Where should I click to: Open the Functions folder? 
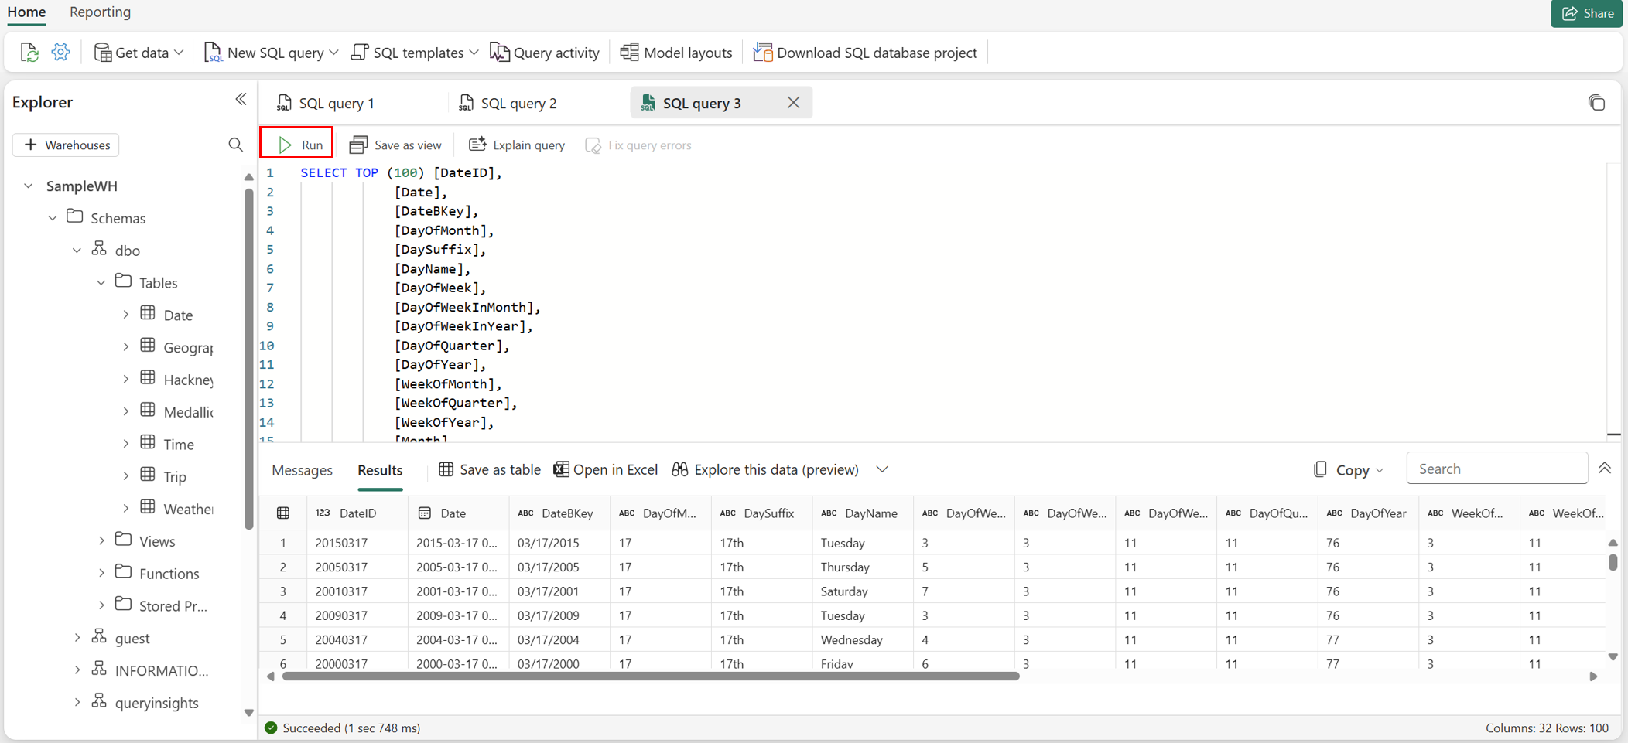pyautogui.click(x=169, y=574)
